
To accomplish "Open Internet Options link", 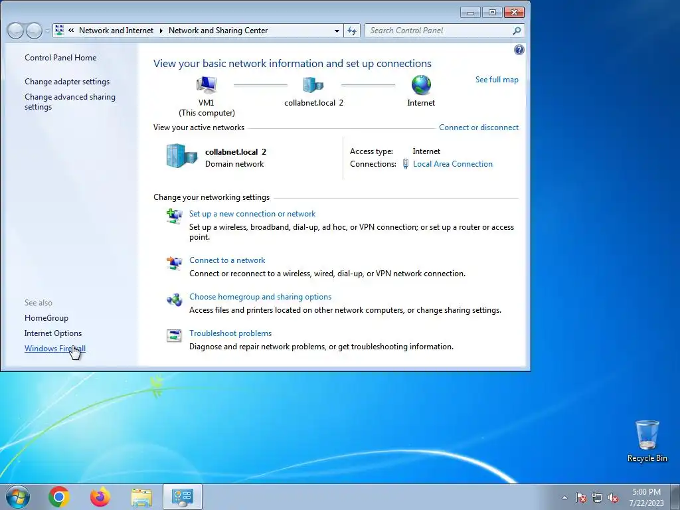I will (x=53, y=333).
